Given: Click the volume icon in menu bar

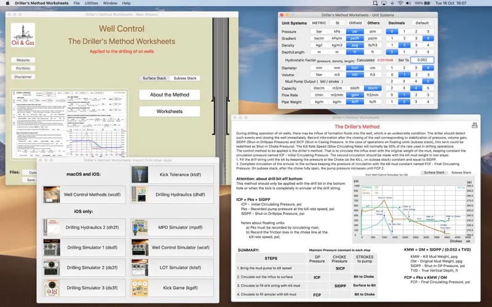Looking at the screenshot, I should [408, 3].
